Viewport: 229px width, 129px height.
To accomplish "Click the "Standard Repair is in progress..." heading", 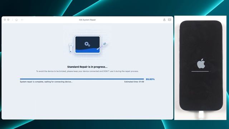I will pos(87,67).
